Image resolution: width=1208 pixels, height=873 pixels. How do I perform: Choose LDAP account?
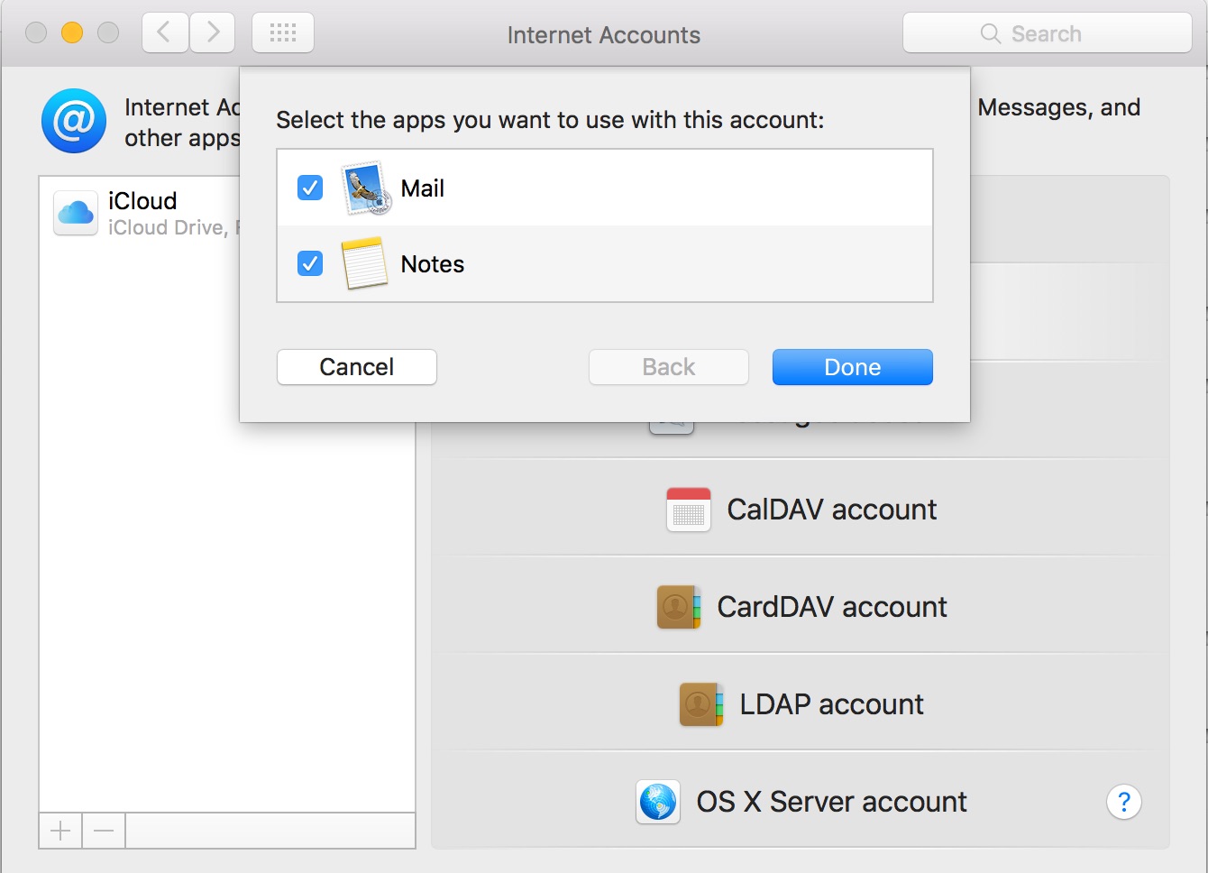(801, 704)
